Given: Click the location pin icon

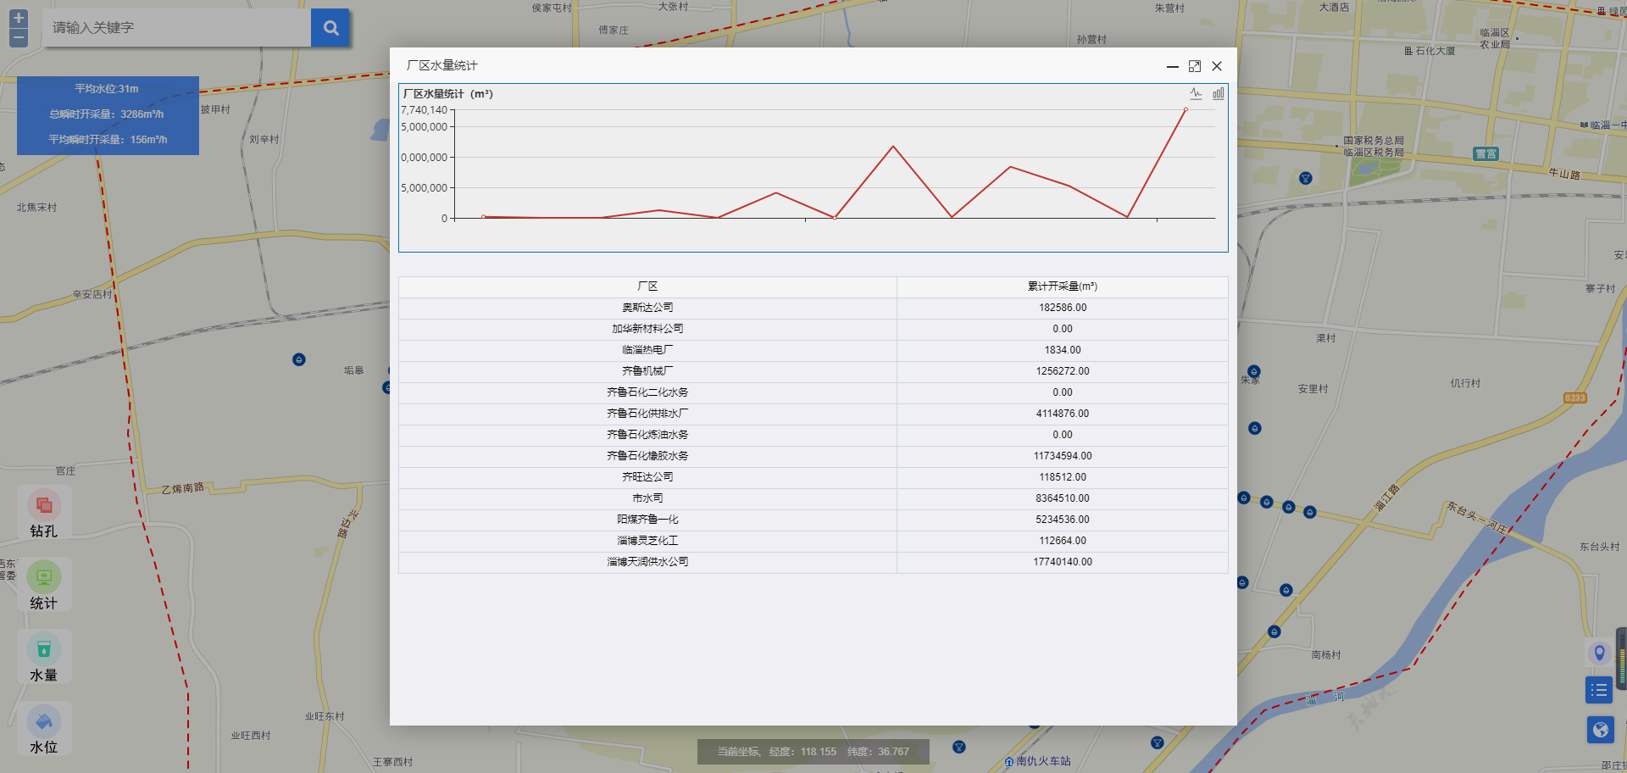Looking at the screenshot, I should [x=1599, y=653].
